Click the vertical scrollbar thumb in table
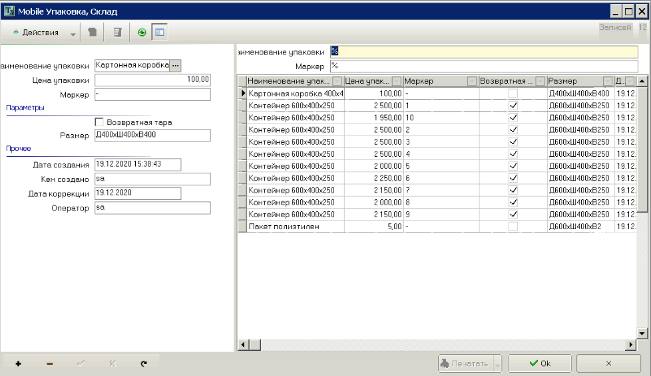This screenshot has height=376, width=651. 642,149
